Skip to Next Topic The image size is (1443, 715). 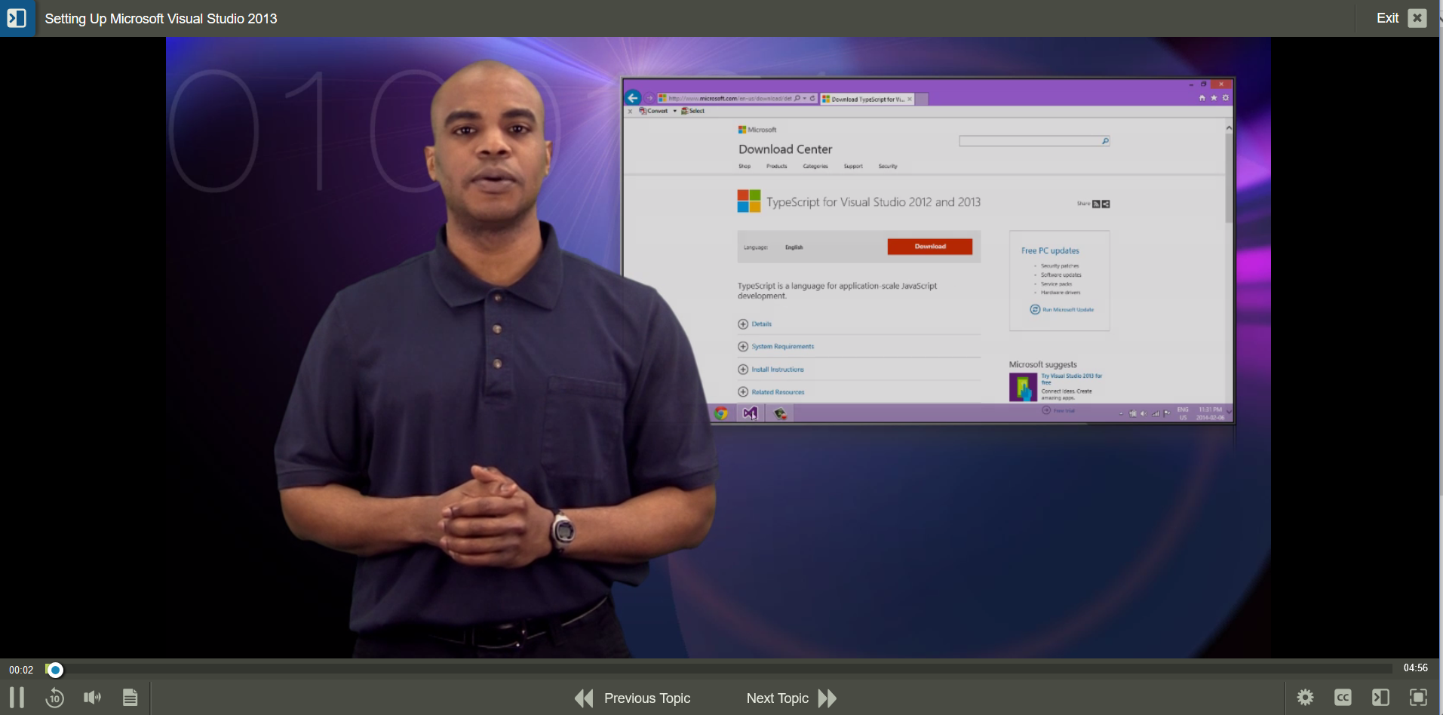click(791, 698)
